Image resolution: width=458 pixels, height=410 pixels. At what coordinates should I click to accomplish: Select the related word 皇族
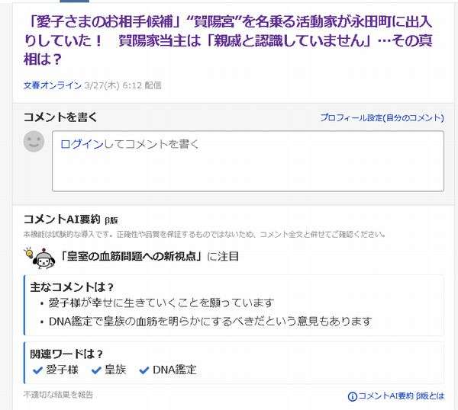pyautogui.click(x=116, y=370)
